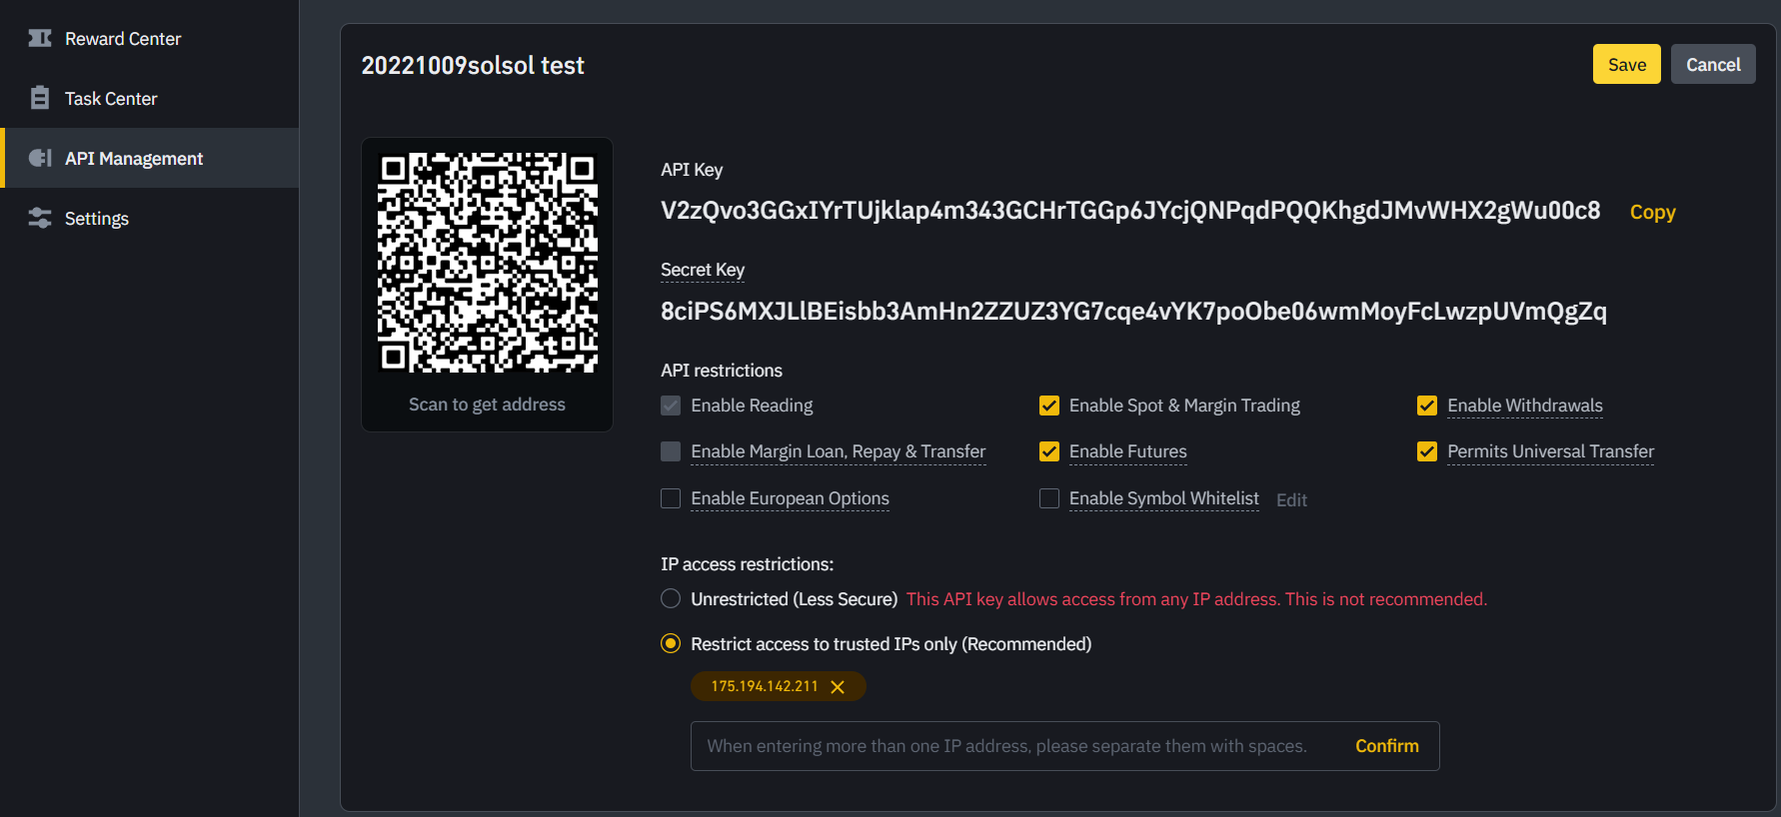Click the API Management plug icon
Viewport: 1781px width, 817px height.
click(40, 158)
